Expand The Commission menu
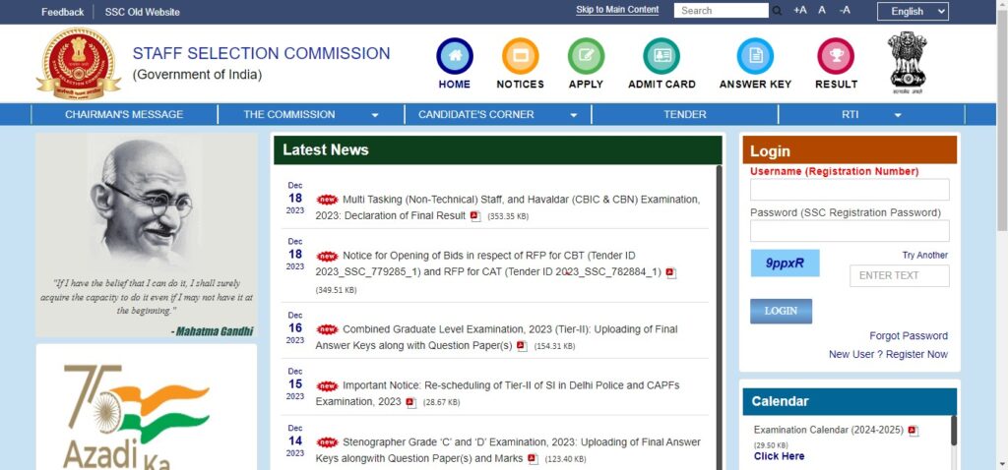The width and height of the screenshot is (1008, 470). 311,114
